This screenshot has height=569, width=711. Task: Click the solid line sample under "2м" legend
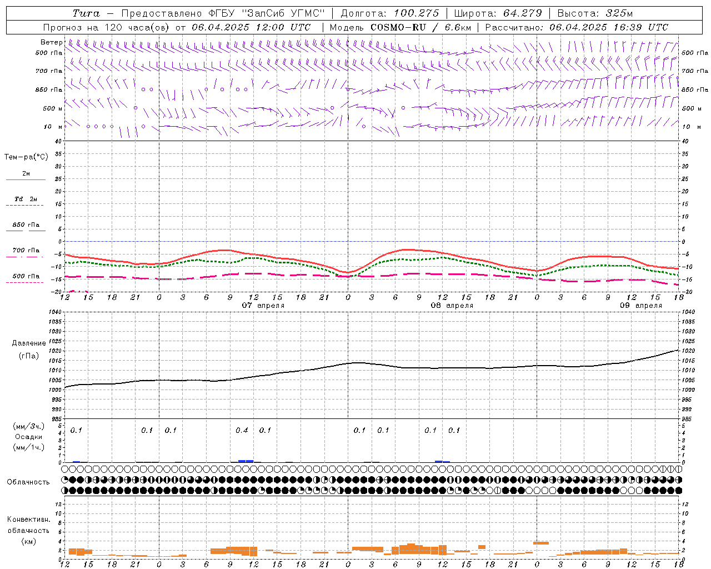click(26, 179)
